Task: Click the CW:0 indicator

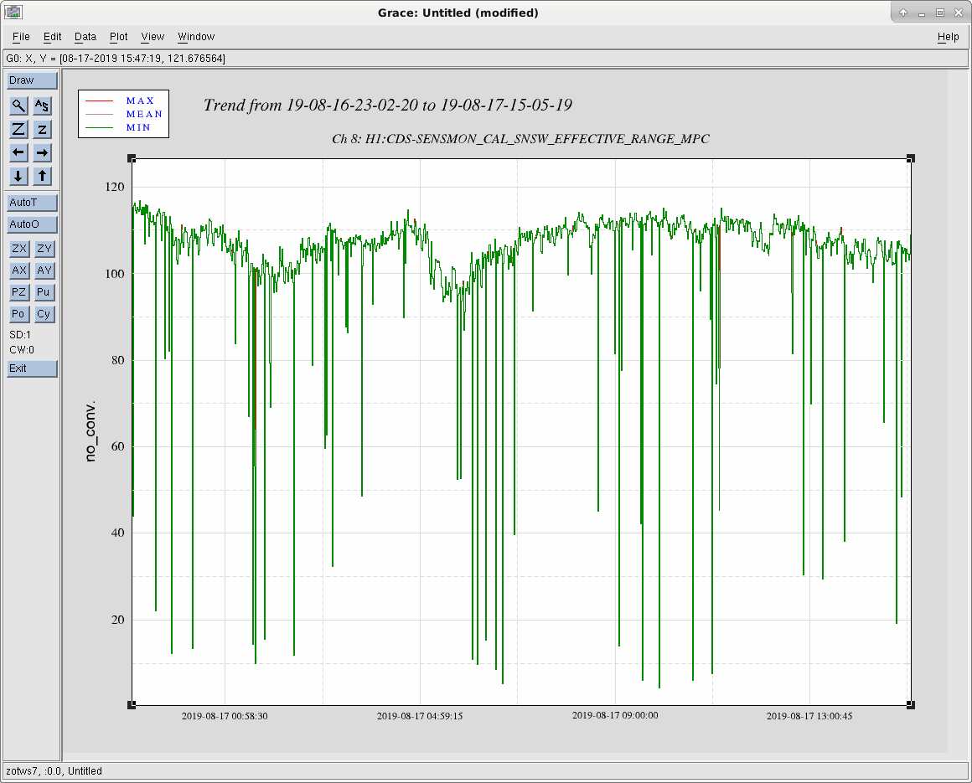Action: [x=22, y=350]
